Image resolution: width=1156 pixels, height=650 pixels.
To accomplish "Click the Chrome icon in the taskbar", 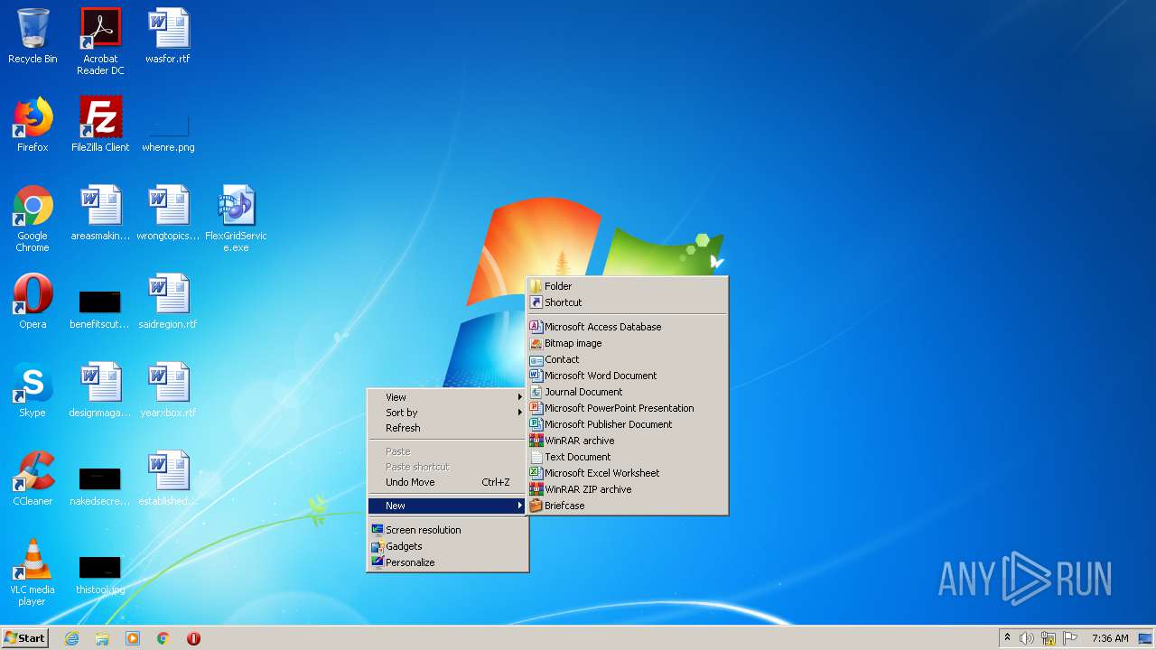I will tap(163, 638).
